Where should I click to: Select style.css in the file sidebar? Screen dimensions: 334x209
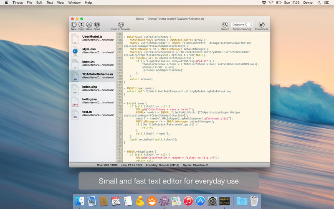click(92, 51)
